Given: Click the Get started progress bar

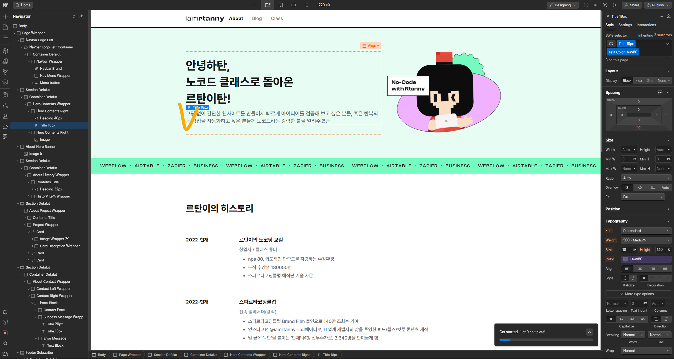Looking at the screenshot, I should coord(546,340).
